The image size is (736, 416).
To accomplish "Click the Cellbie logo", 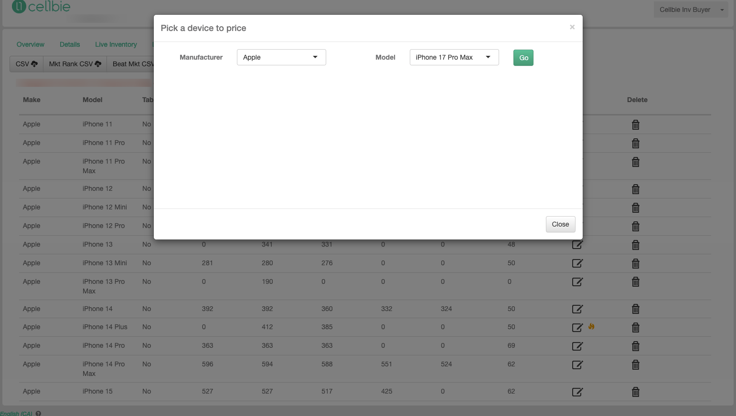I will (x=41, y=7).
